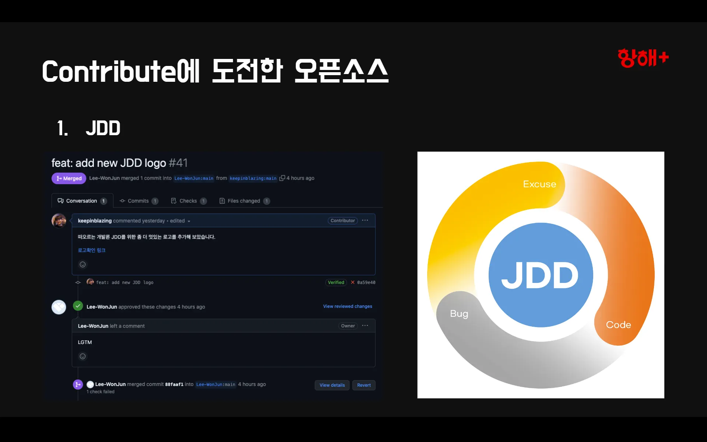
Task: Click the View details button
Action: pyautogui.click(x=332, y=385)
